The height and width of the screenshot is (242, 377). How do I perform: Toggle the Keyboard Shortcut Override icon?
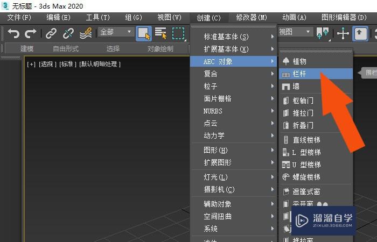click(x=360, y=33)
